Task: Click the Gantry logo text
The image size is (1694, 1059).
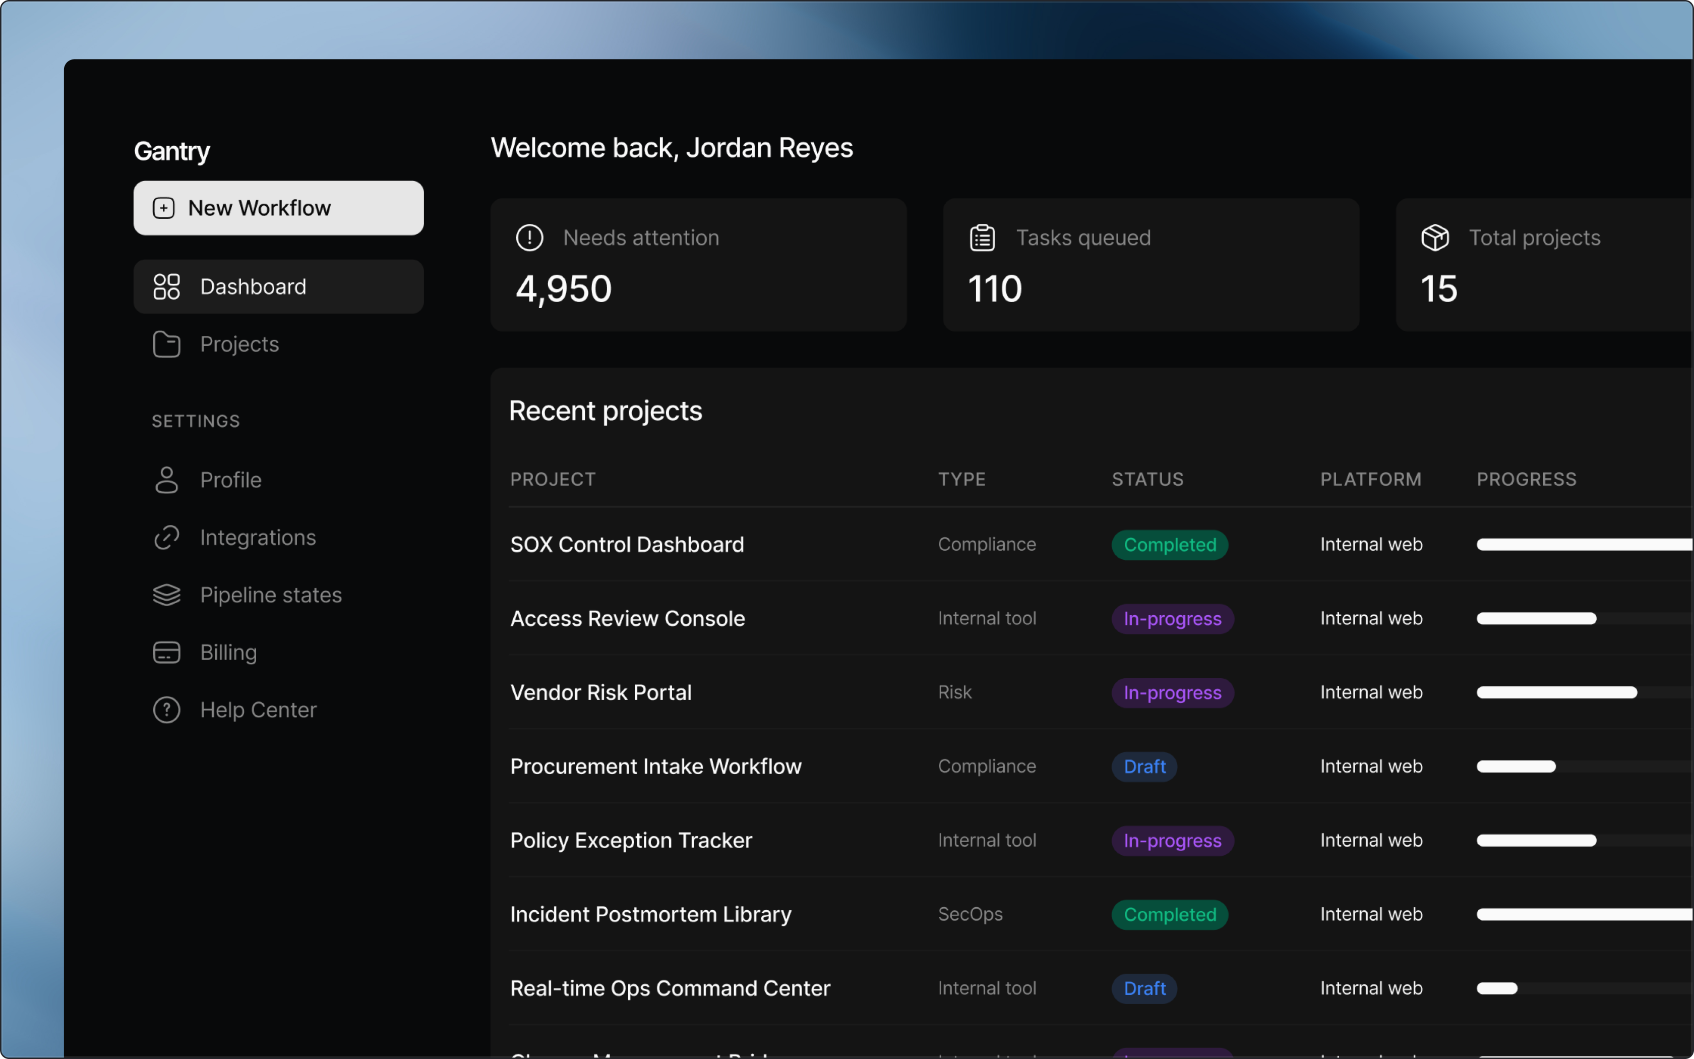Action: [x=171, y=151]
